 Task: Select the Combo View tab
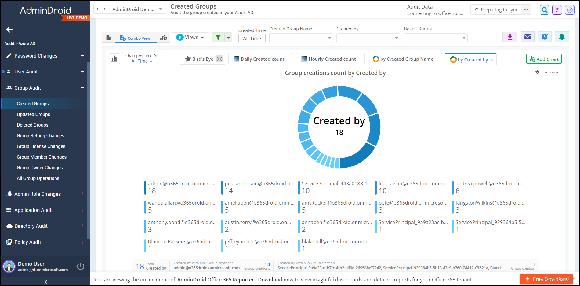135,38
